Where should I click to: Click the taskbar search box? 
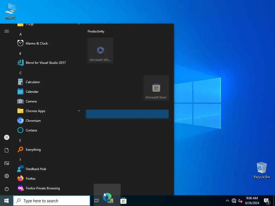52,201
